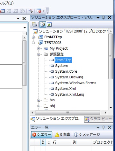115x151 pixels.
Task: Click the System.Drawing reference icon
Action: (52, 77)
